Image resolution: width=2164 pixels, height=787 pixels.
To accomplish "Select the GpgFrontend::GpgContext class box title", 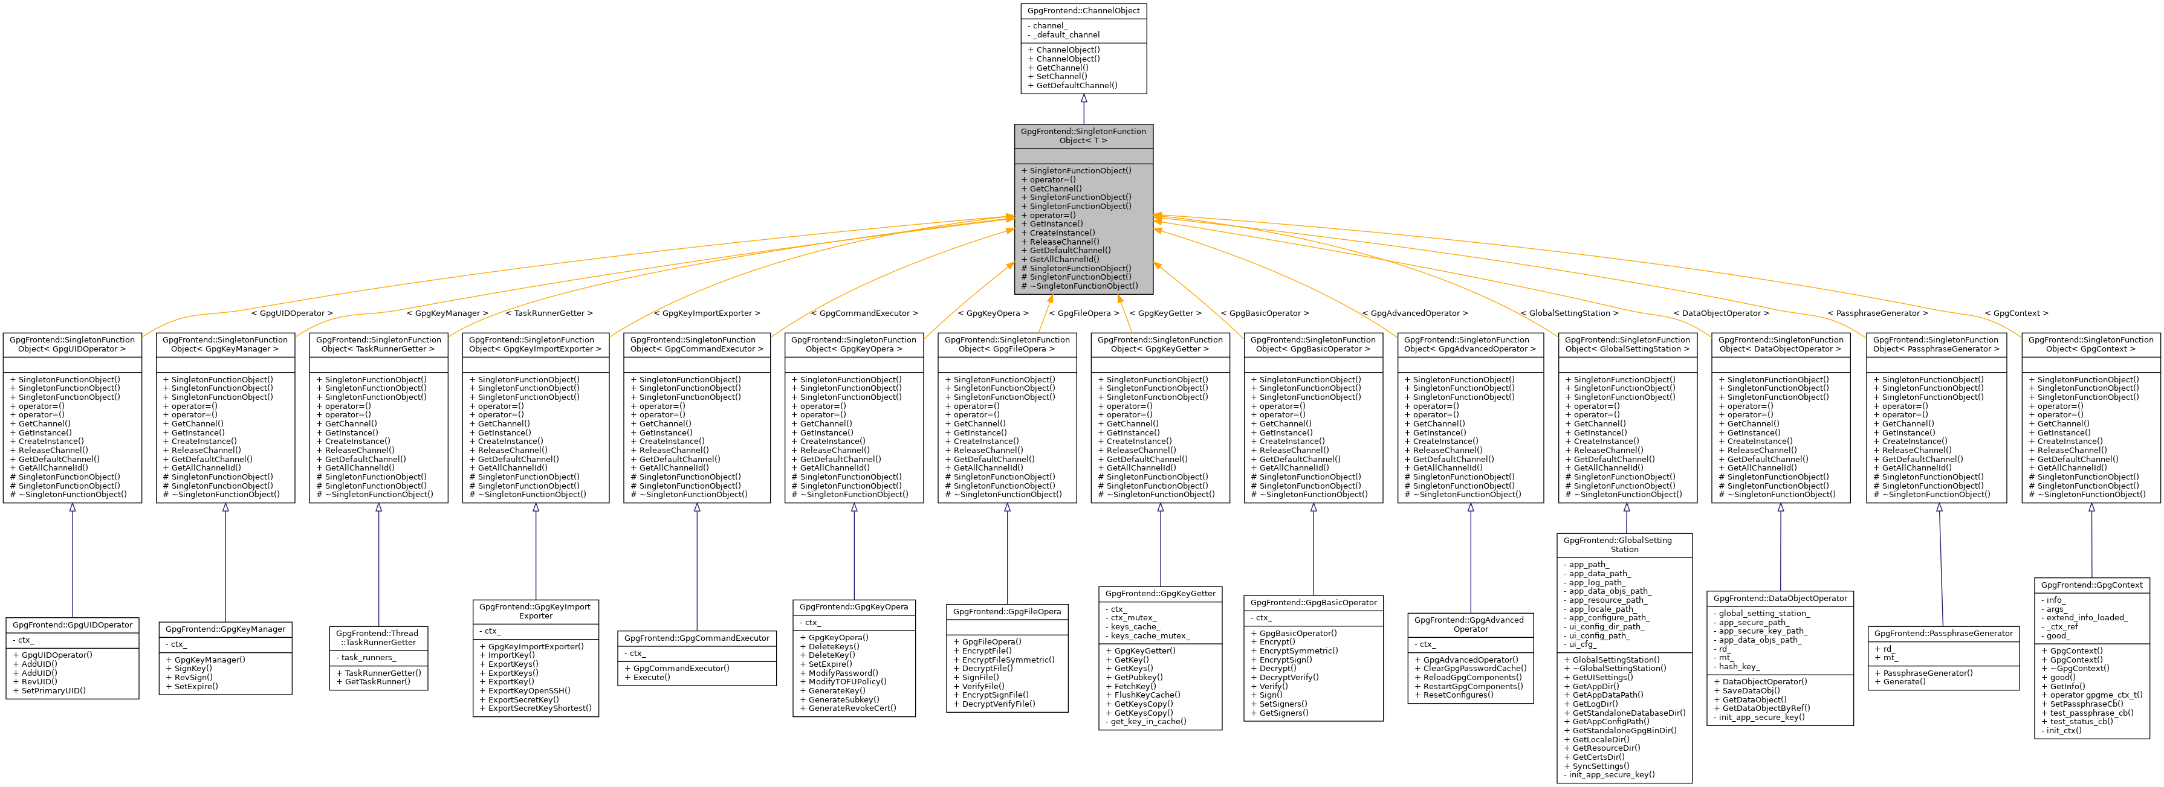I will pyautogui.click(x=2091, y=585).
